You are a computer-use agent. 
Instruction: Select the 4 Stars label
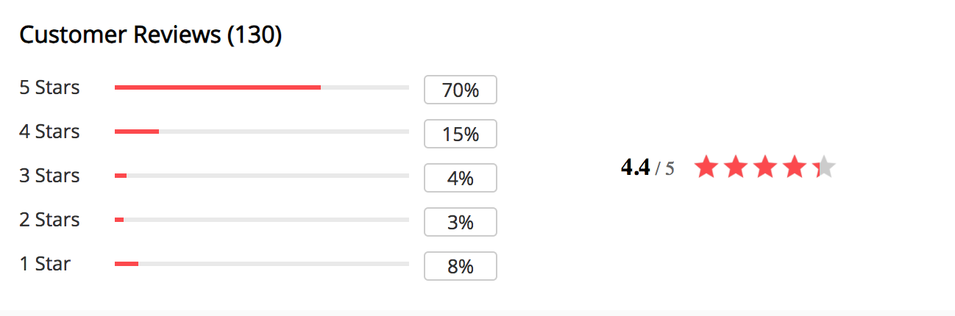49,132
